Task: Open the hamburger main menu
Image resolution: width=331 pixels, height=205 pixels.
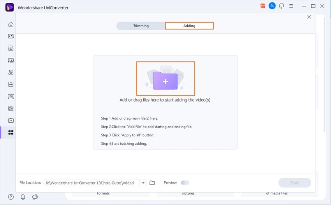Action: click(291, 6)
